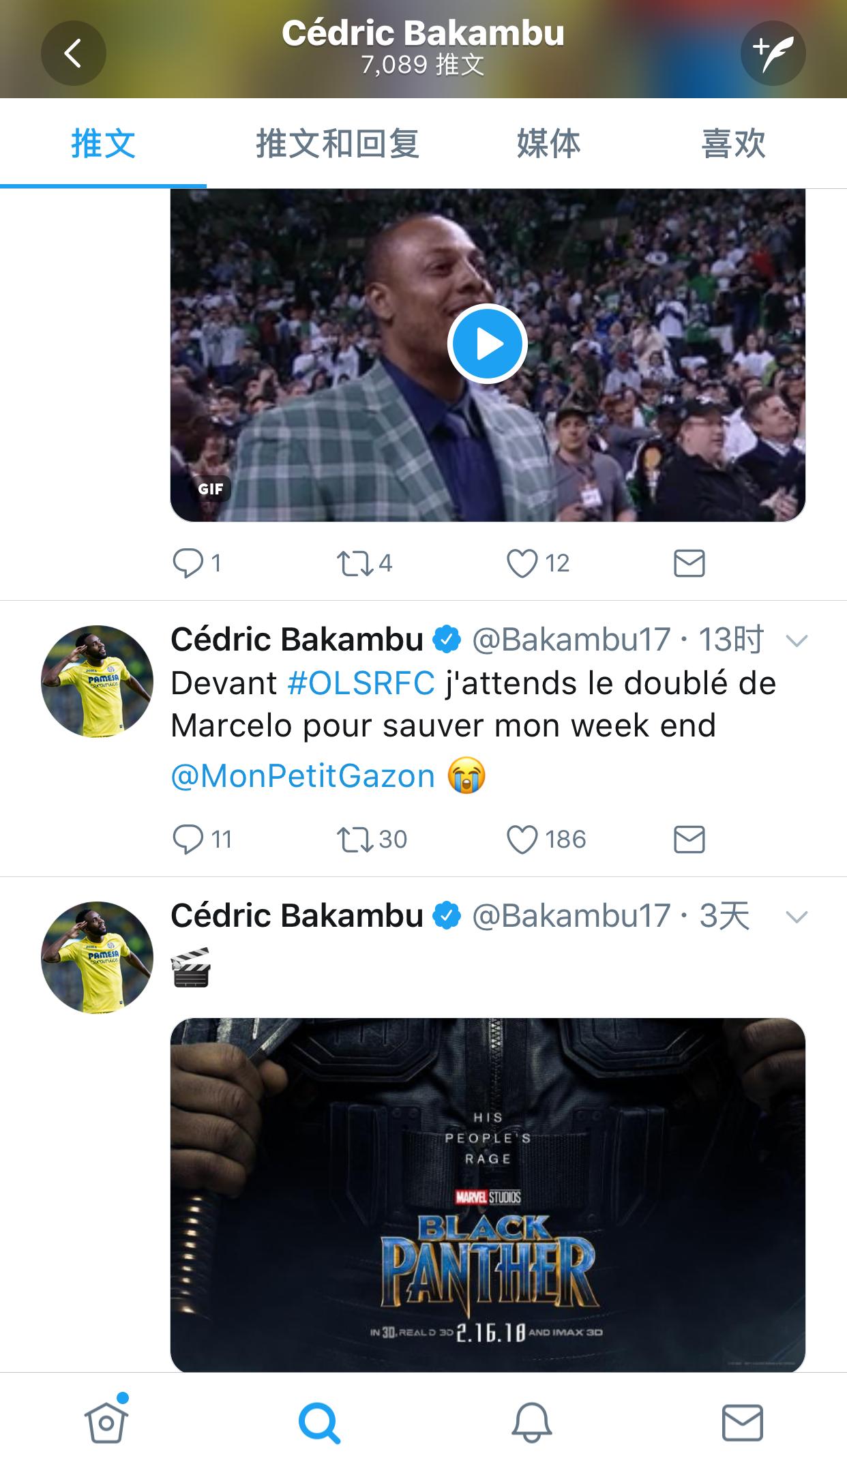Viewport: 847px width, 1473px height.
Task: Like the GIF tweet with 12 likes
Action: point(522,563)
